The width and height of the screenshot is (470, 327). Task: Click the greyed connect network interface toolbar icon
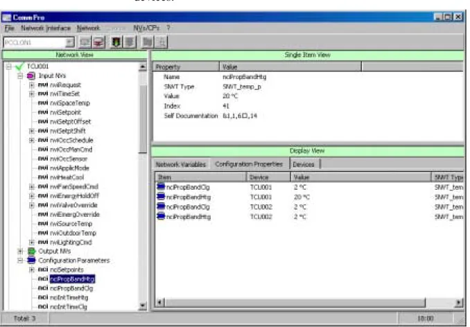[x=85, y=42]
